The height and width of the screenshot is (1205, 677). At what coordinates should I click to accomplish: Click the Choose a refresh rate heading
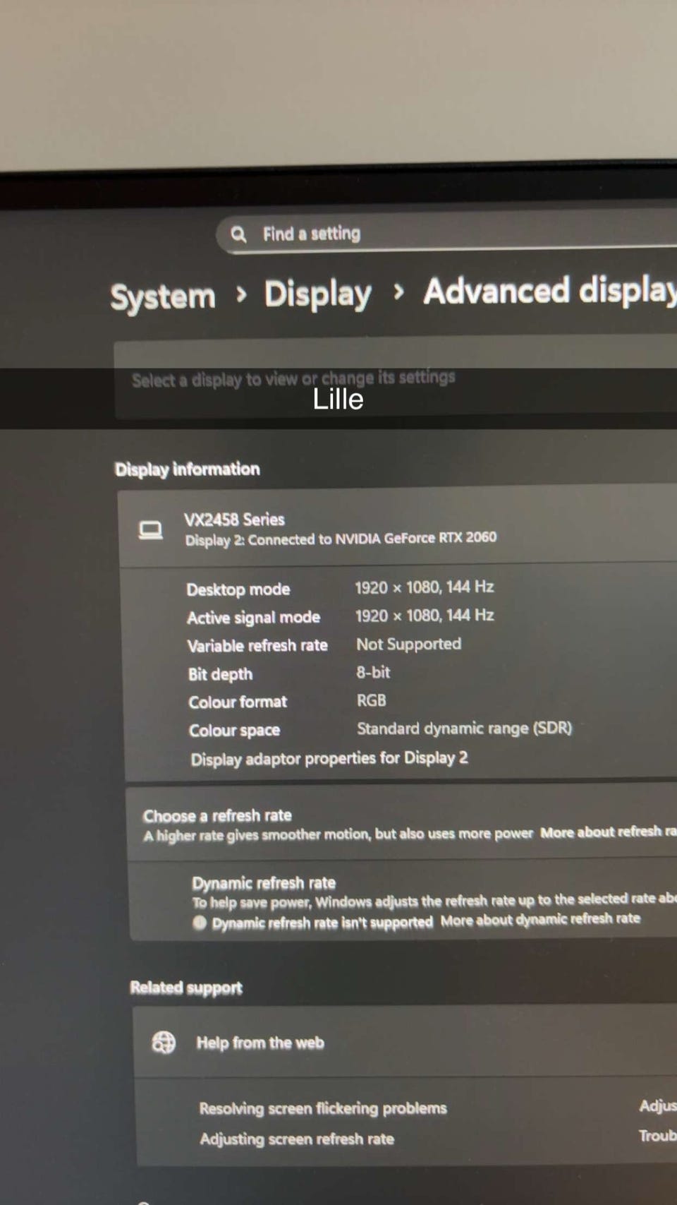pyautogui.click(x=217, y=816)
